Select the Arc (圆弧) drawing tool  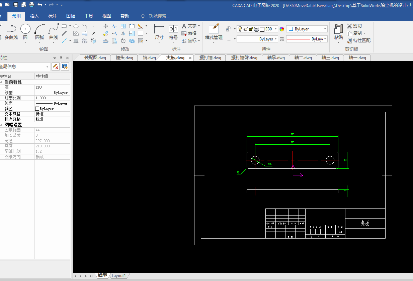(x=39, y=29)
